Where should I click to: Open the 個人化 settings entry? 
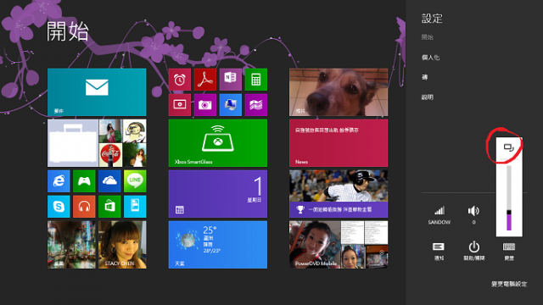click(x=430, y=58)
